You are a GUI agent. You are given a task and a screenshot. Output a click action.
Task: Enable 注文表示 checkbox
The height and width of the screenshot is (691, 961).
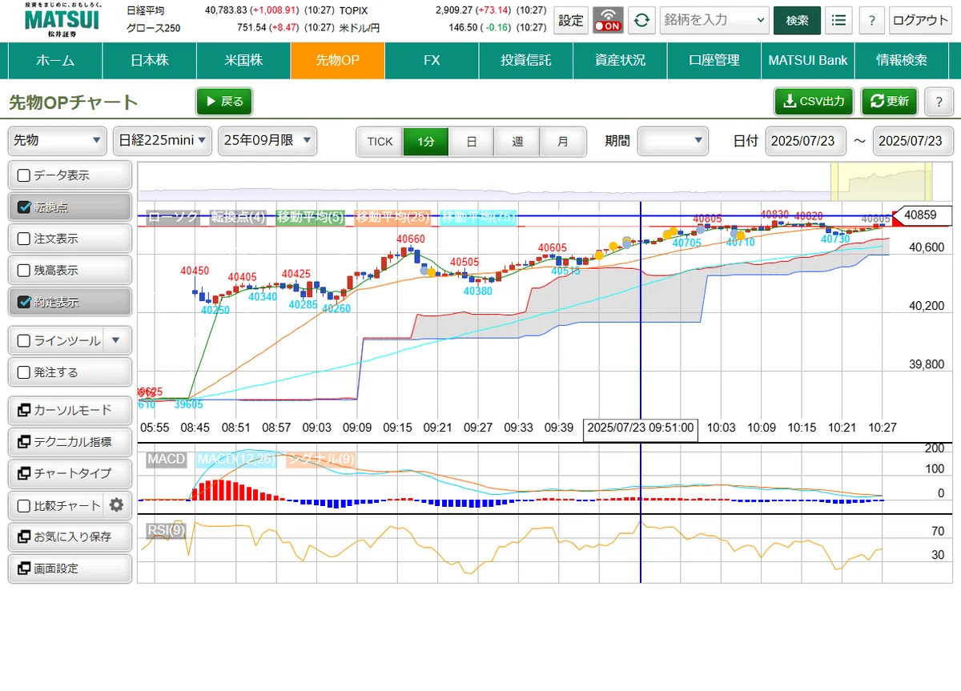(x=24, y=239)
